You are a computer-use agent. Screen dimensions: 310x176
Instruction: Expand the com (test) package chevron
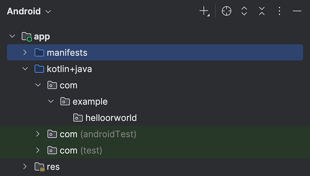(38, 150)
